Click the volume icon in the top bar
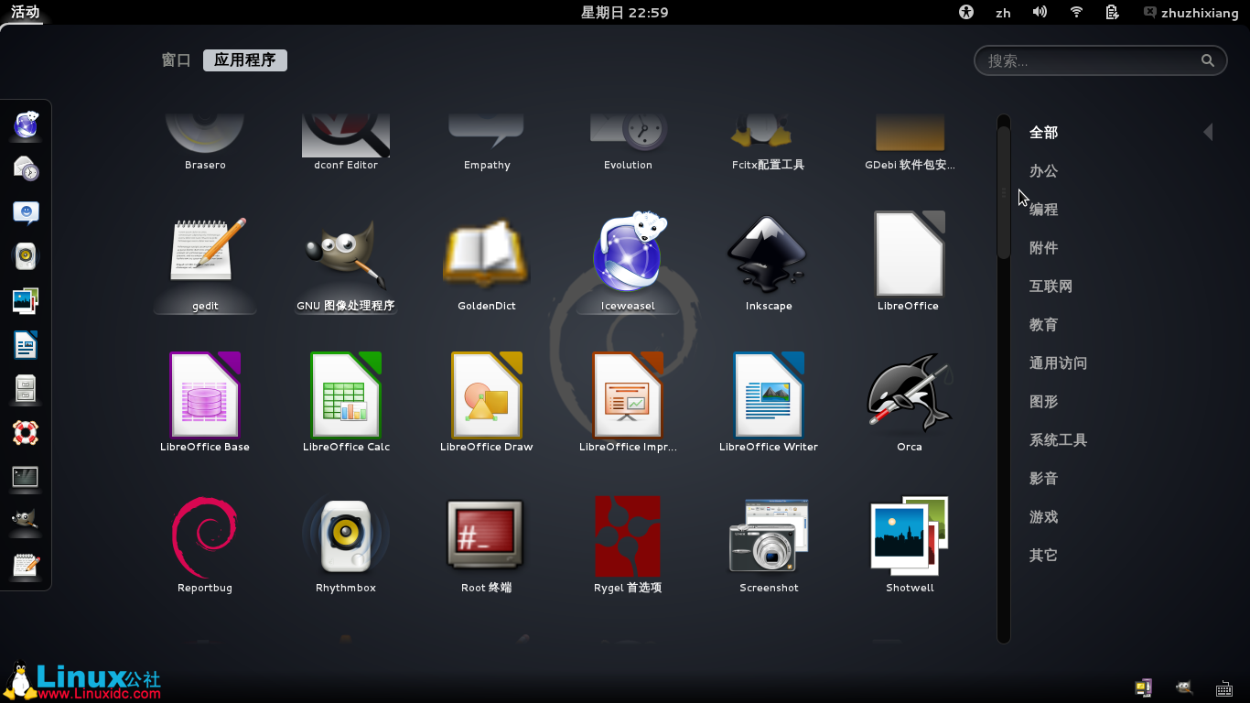 click(x=1040, y=13)
